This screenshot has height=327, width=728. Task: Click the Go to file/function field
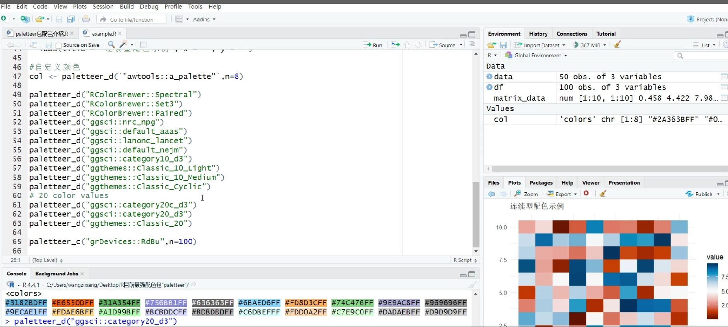pos(132,19)
